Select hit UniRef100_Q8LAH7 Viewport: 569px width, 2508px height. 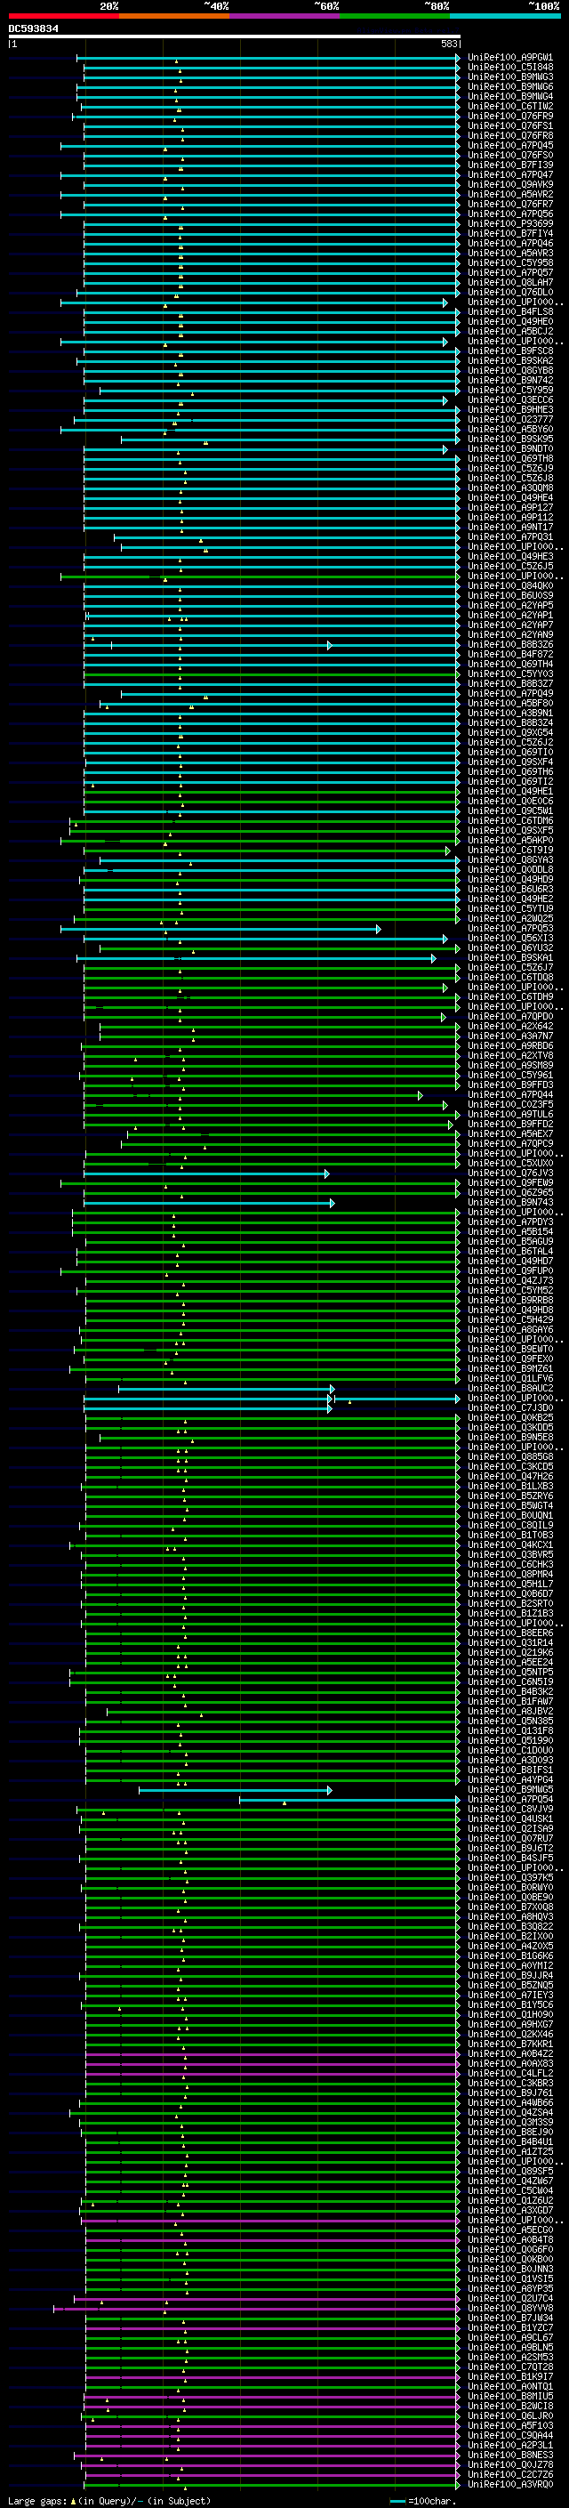(x=509, y=282)
